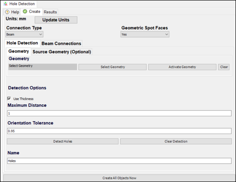236x182 pixels.
Task: Click the Select Geometry button
Action: [x=113, y=67]
